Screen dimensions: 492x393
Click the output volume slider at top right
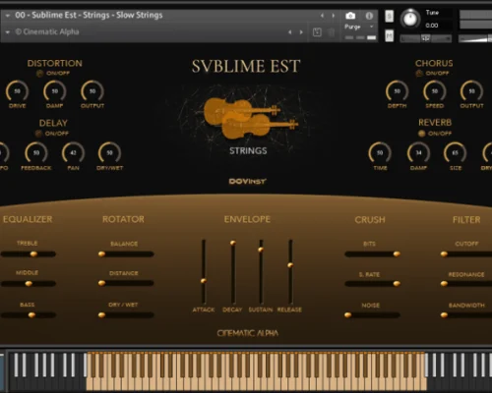(475, 38)
